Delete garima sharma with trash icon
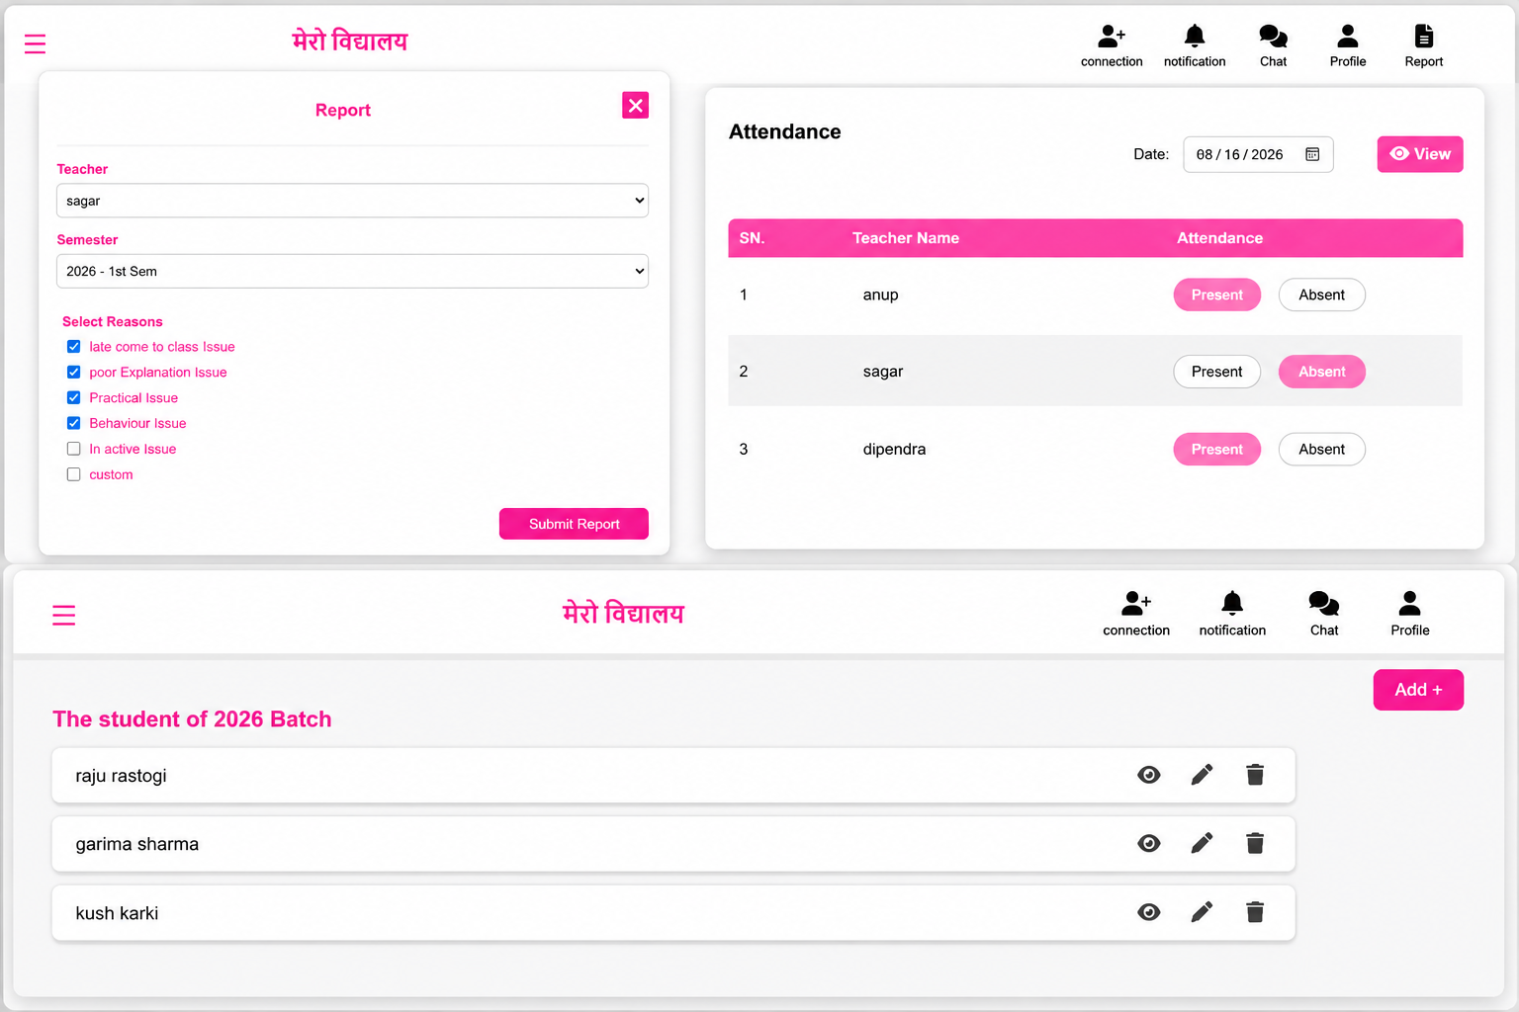 click(x=1255, y=843)
